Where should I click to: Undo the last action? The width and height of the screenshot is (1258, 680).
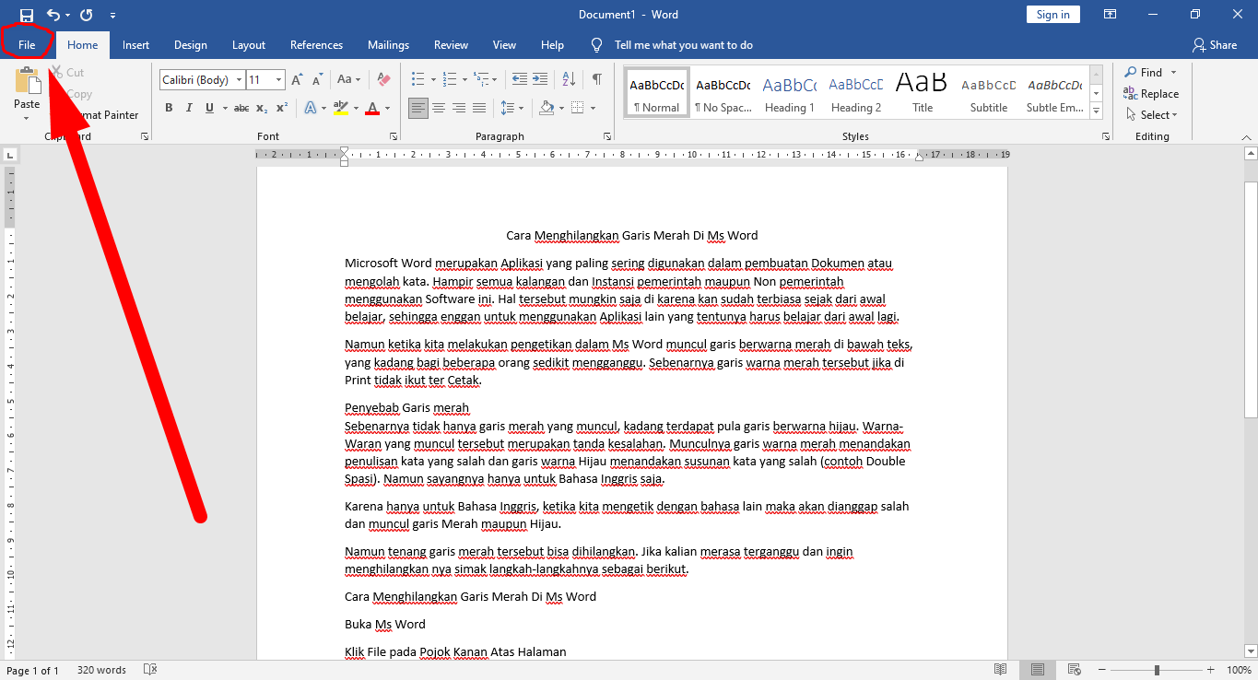pos(53,15)
